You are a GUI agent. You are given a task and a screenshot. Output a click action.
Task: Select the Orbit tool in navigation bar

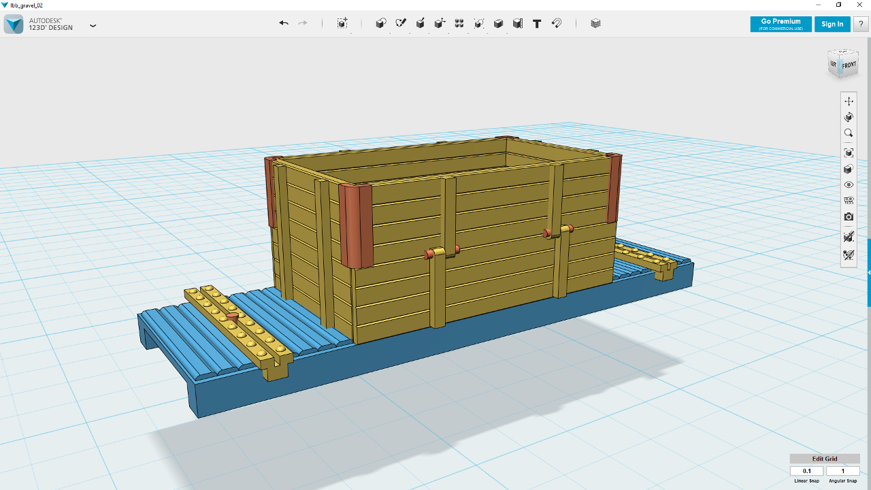click(849, 118)
